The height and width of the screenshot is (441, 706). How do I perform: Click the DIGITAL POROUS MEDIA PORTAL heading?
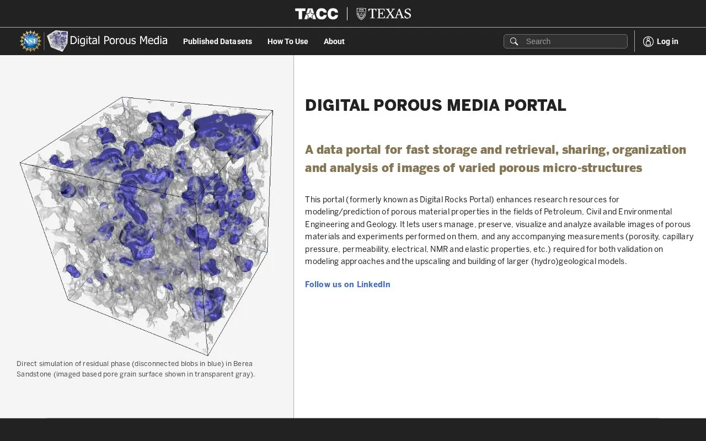tap(436, 105)
